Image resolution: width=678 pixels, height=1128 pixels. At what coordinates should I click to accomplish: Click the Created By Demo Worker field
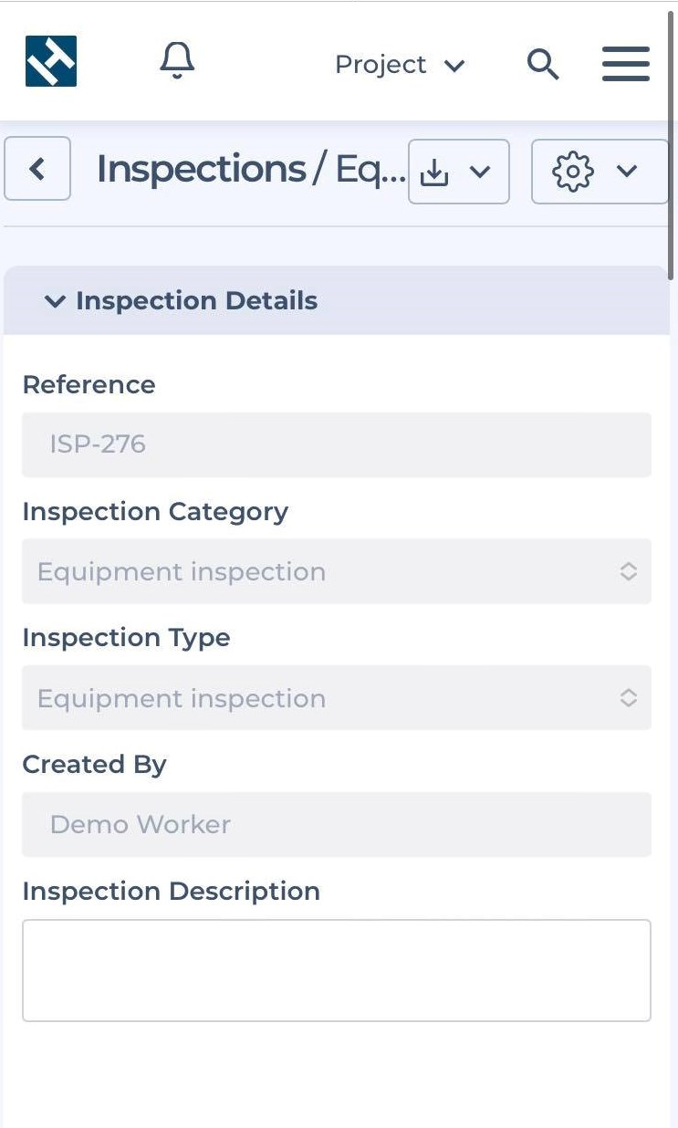(337, 824)
